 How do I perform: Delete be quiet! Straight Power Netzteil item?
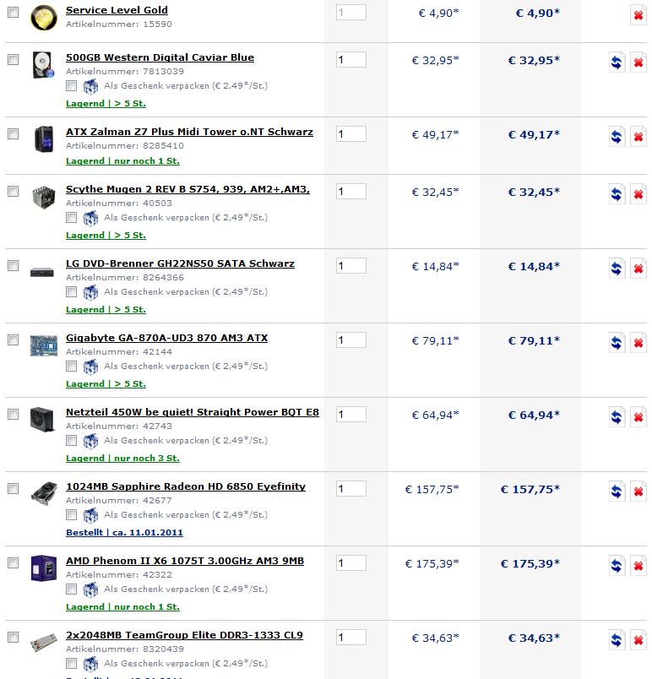pyautogui.click(x=638, y=417)
